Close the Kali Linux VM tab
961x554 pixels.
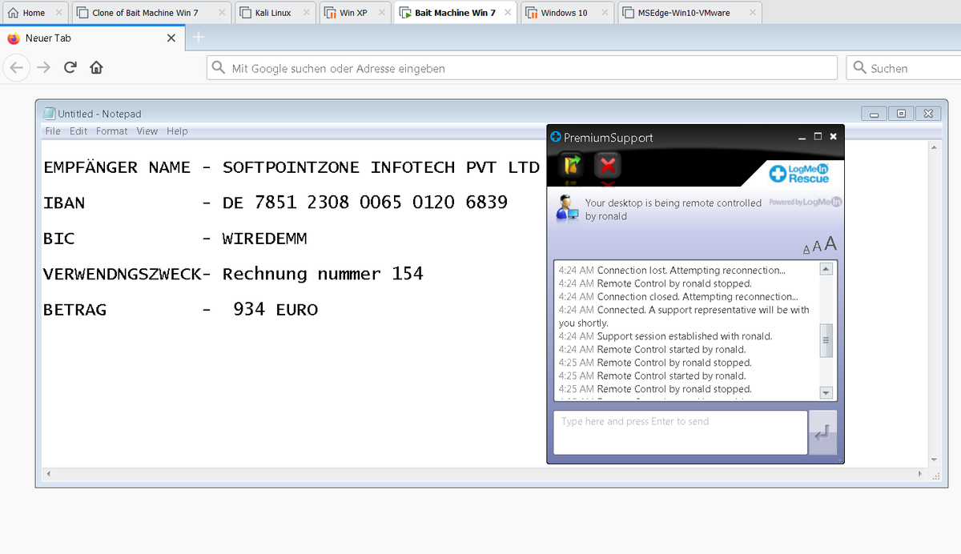[307, 13]
